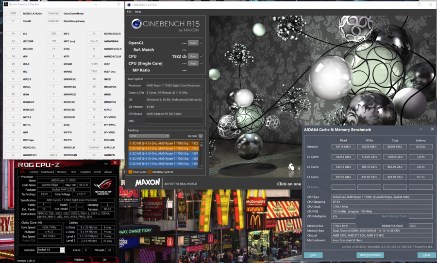Click Save in the AIDA64 benchmark window
The image size is (437, 263).
click(313, 255)
